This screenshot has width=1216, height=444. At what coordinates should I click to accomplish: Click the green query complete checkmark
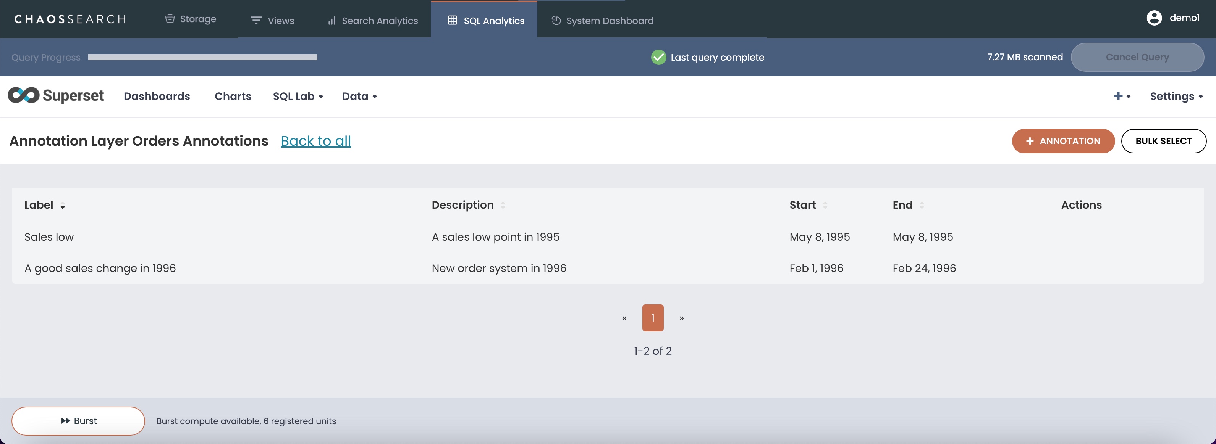pyautogui.click(x=658, y=57)
